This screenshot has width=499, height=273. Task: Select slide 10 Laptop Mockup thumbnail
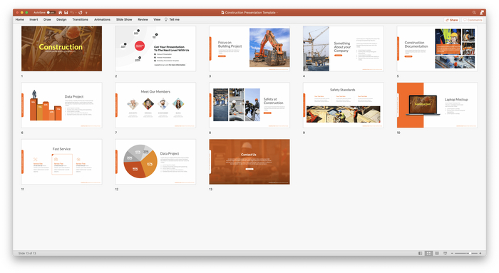point(437,105)
